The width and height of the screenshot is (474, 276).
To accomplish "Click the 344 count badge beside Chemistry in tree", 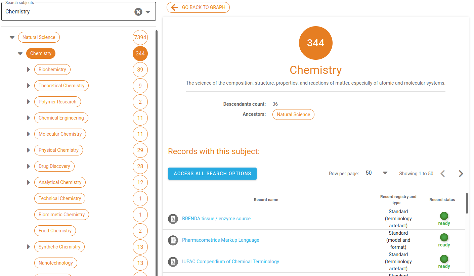I will pos(140,53).
